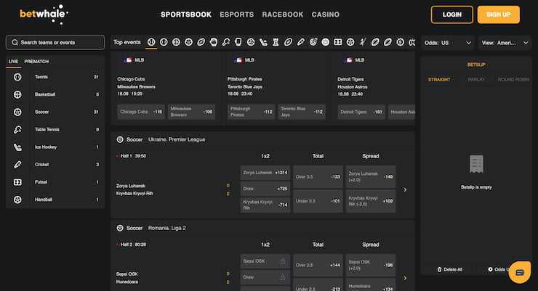The width and height of the screenshot is (538, 291).
Task: Select futsal goal icon in top sports bar
Action: click(338, 42)
